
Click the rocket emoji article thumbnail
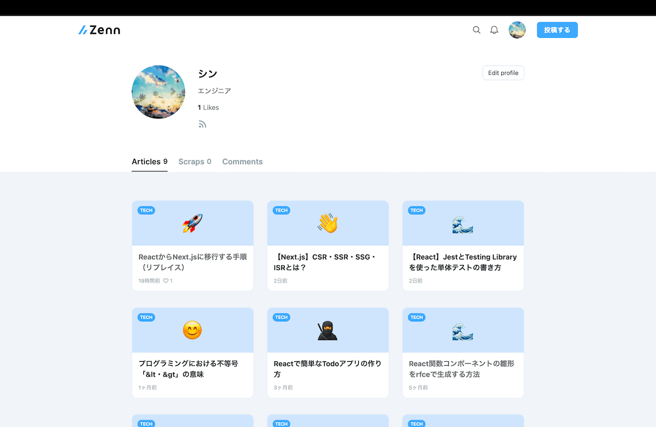(192, 223)
